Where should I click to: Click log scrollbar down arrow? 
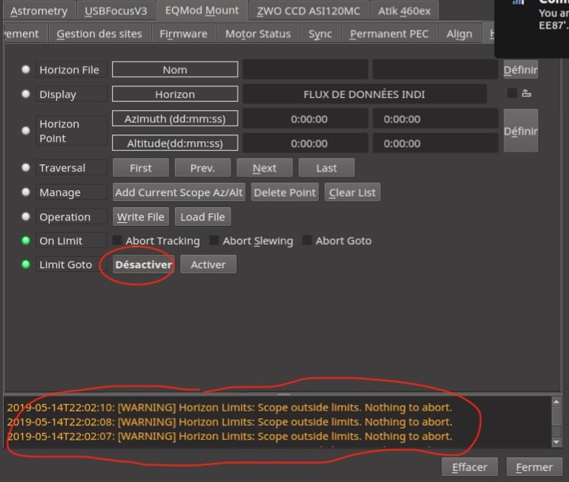click(556, 442)
